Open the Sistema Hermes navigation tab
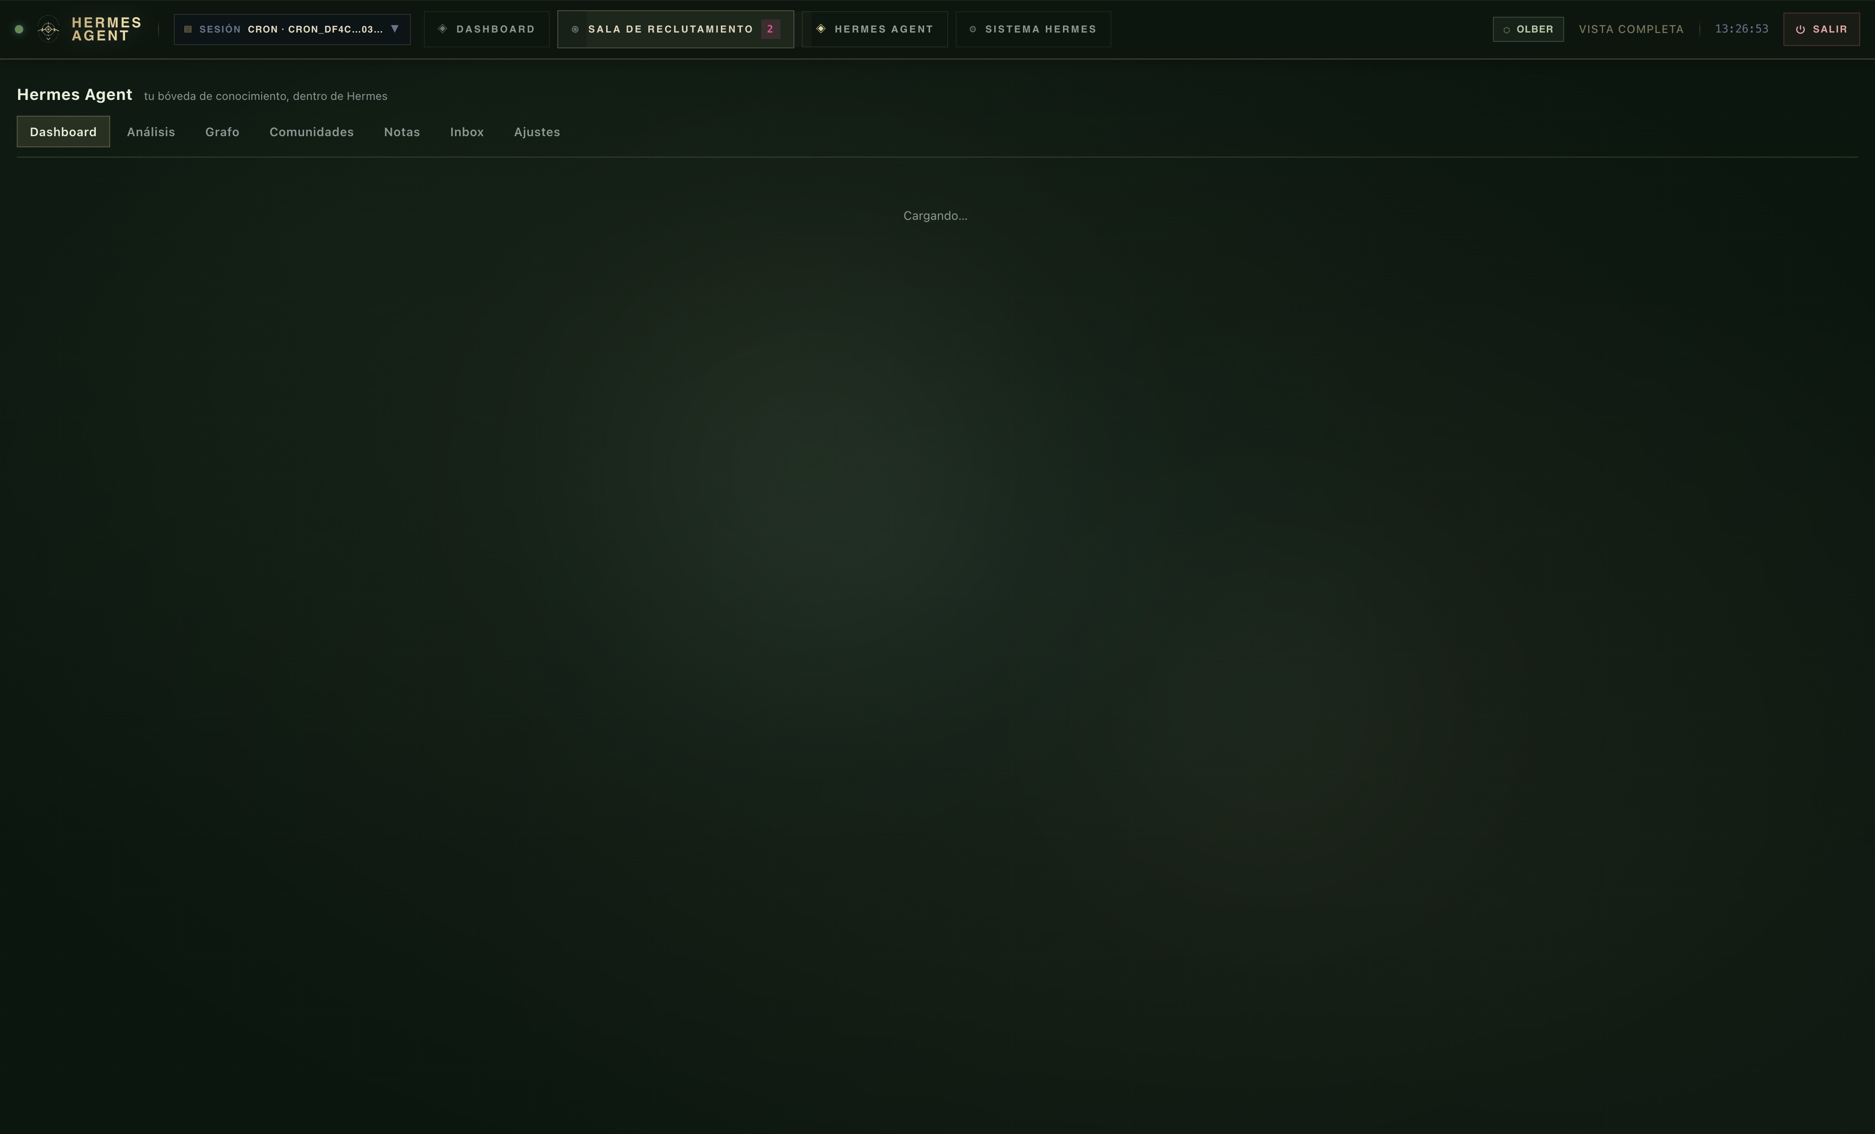The image size is (1875, 1134). [x=1033, y=29]
